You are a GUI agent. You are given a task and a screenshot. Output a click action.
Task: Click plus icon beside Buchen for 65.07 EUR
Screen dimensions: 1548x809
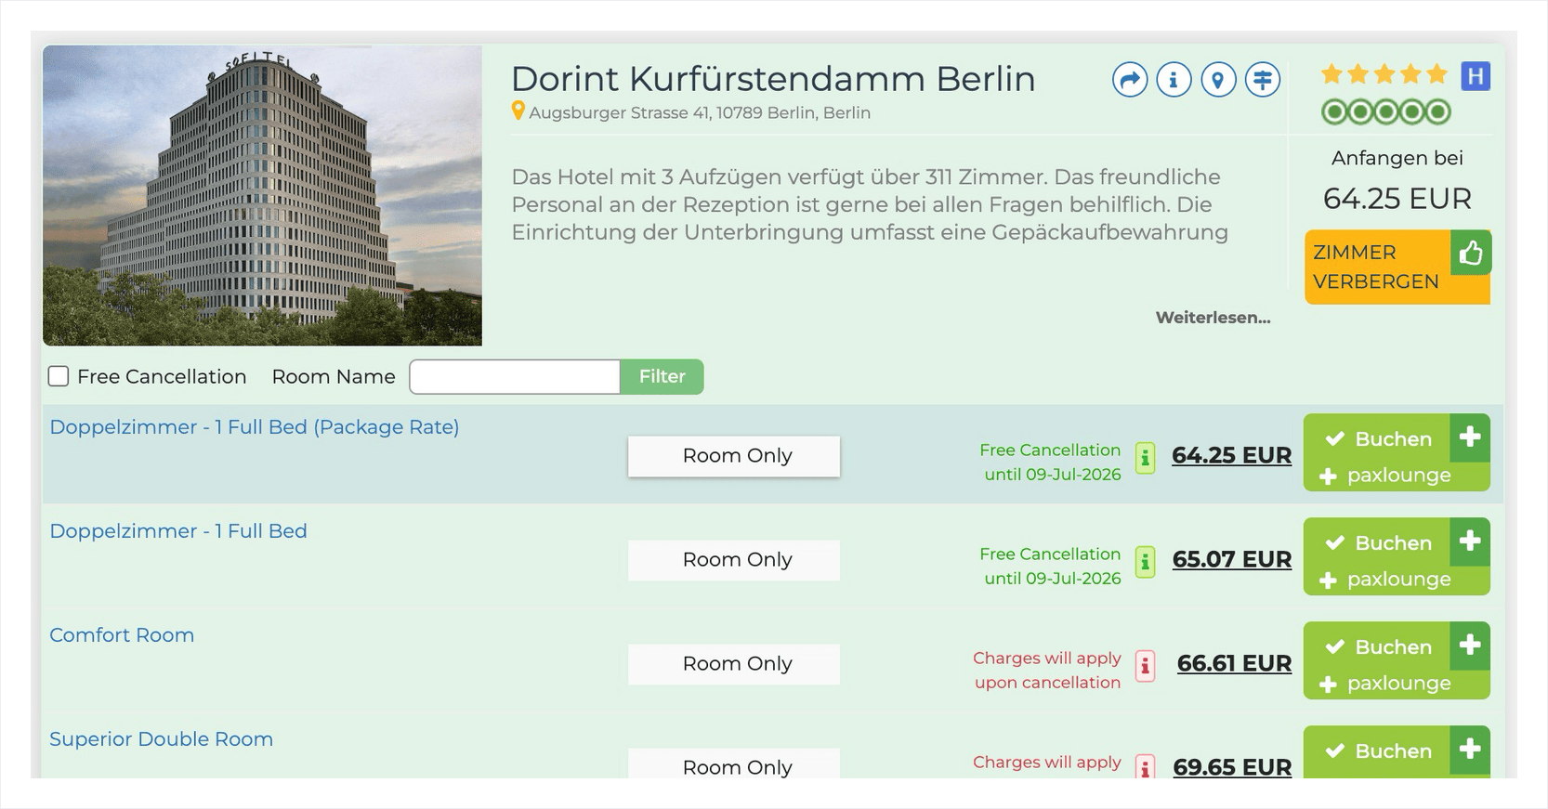1470,542
